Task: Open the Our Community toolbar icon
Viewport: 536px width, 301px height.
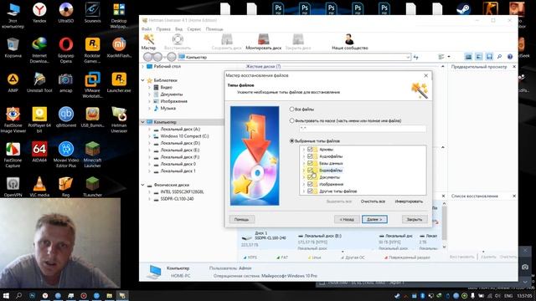Action: (x=350, y=42)
